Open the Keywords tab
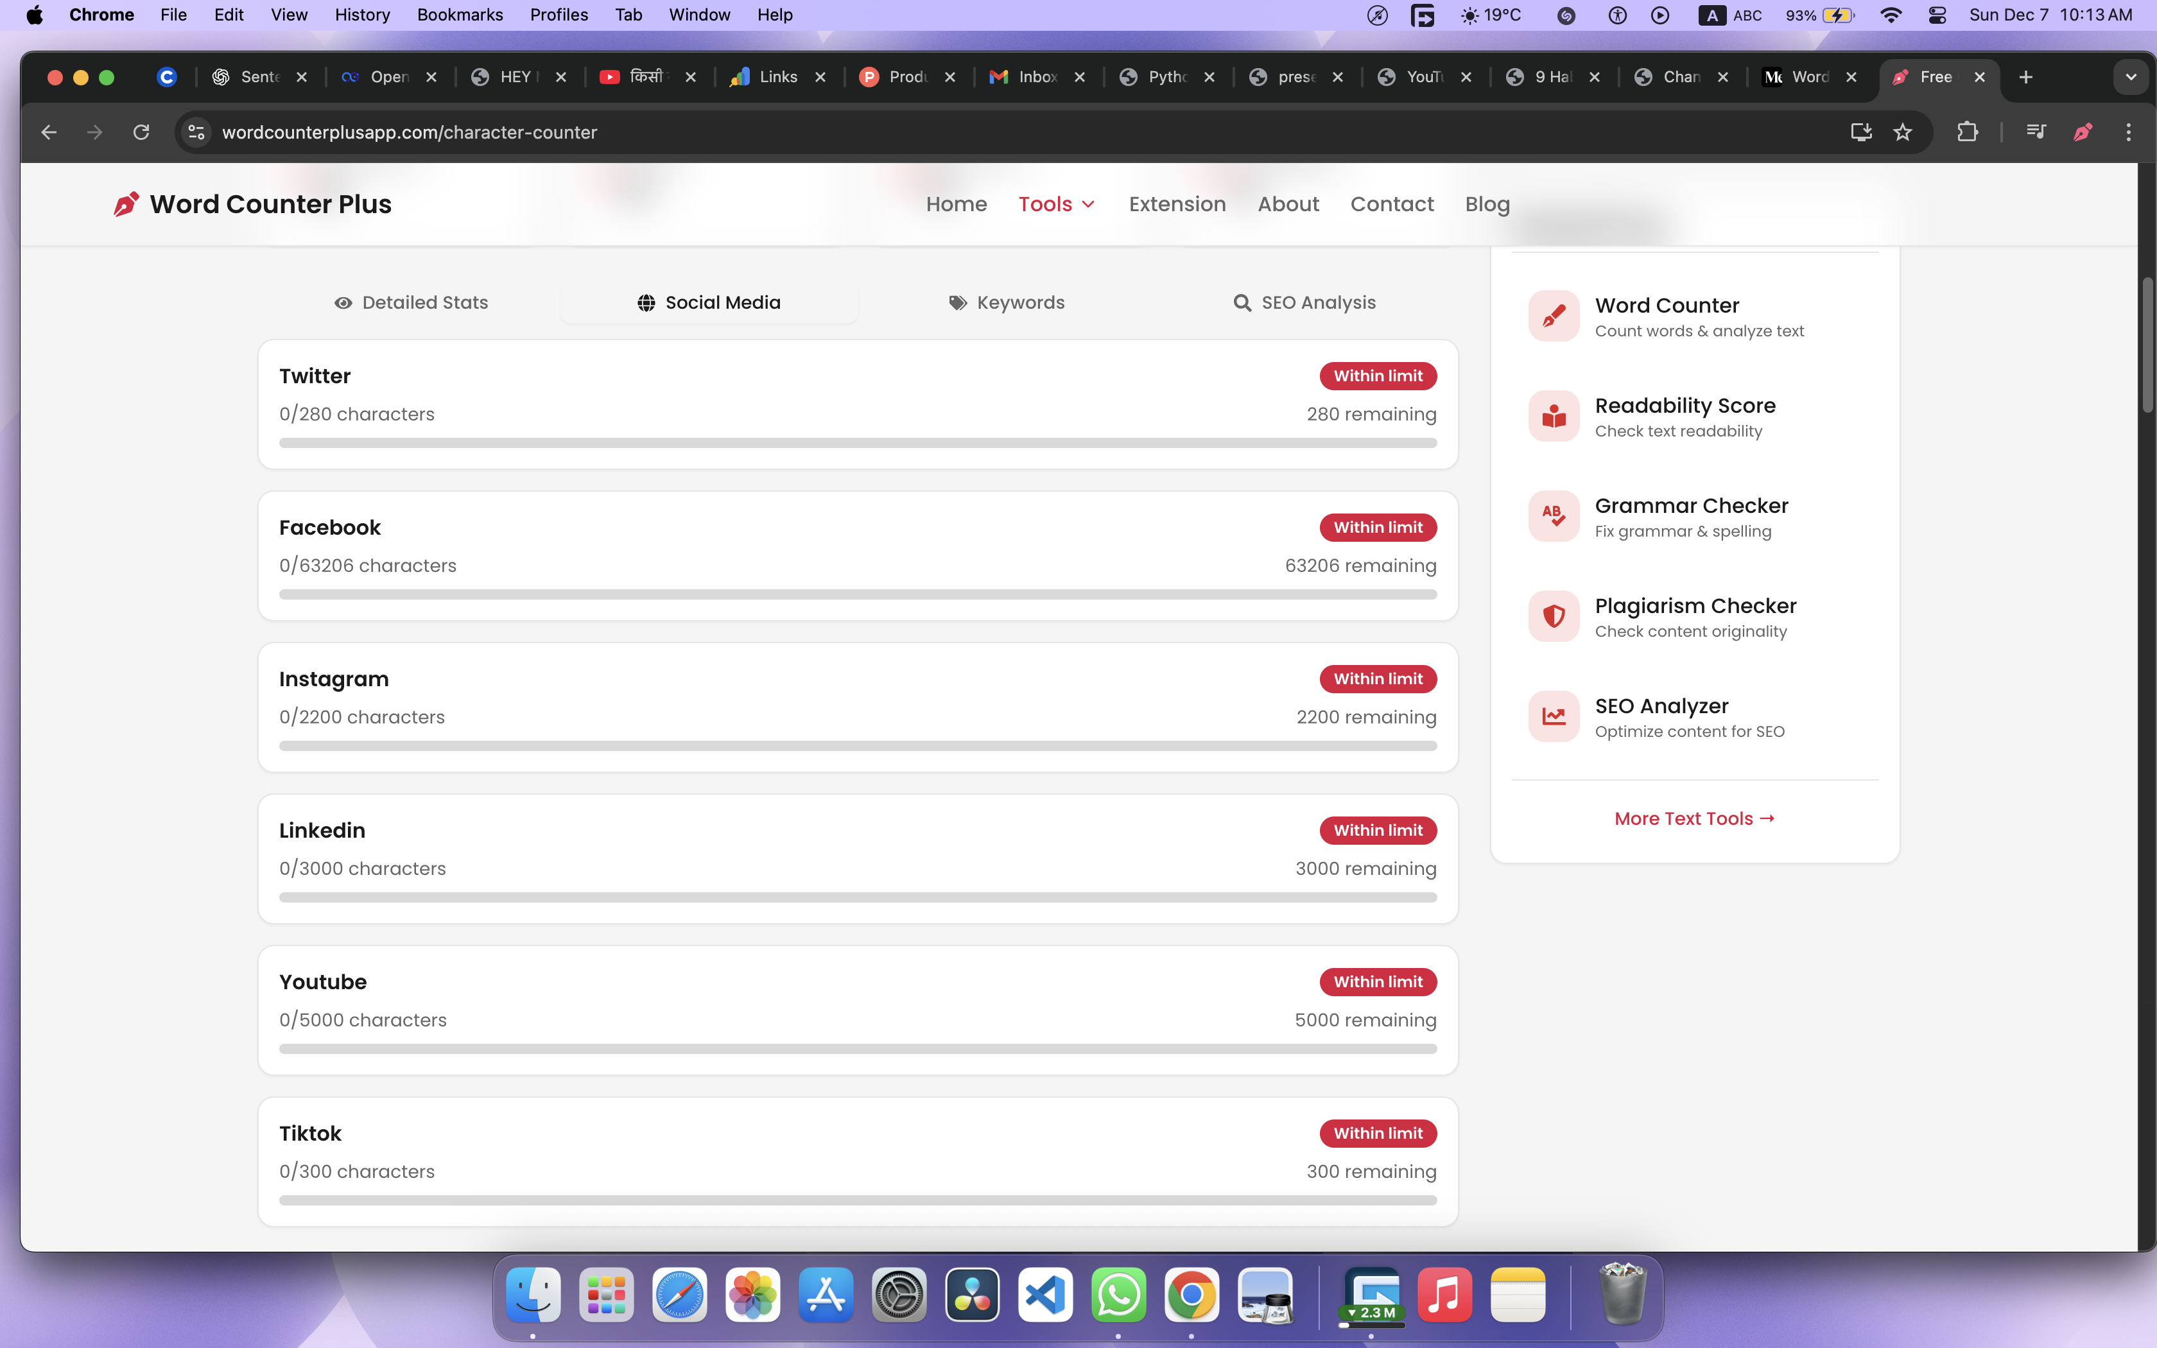The width and height of the screenshot is (2157, 1348). [1007, 302]
